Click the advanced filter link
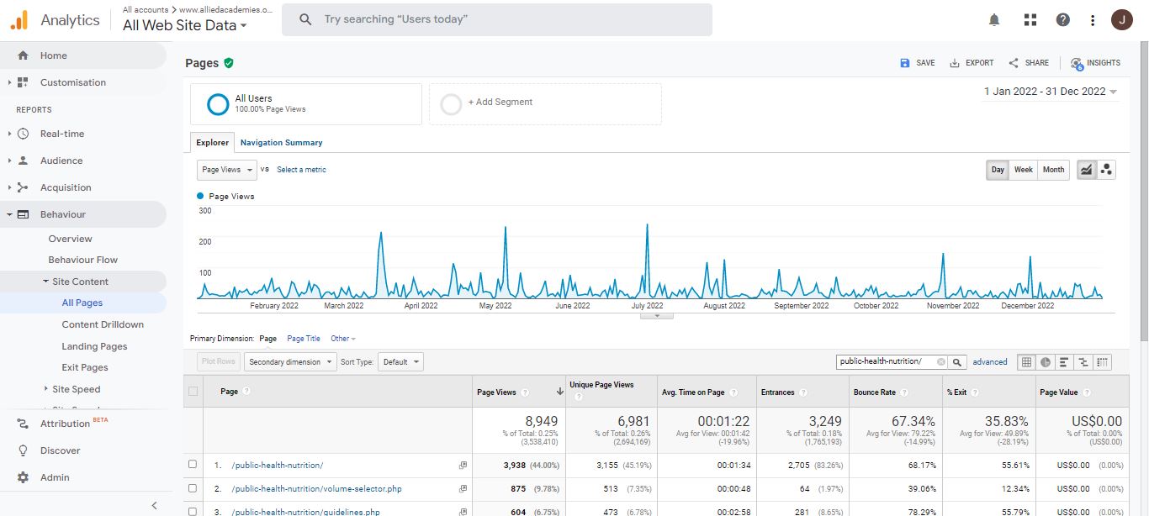 [990, 362]
